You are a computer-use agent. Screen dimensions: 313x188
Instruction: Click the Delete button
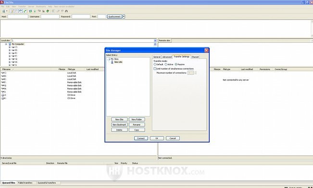point(119,130)
